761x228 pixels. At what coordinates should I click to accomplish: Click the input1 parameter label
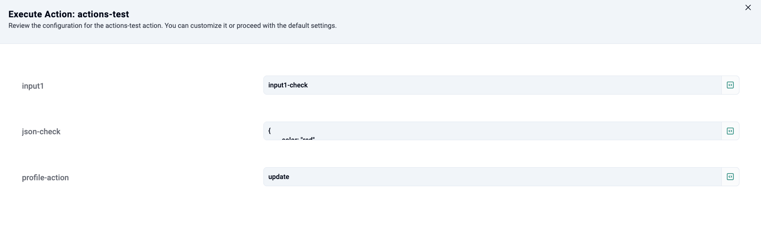(x=33, y=86)
